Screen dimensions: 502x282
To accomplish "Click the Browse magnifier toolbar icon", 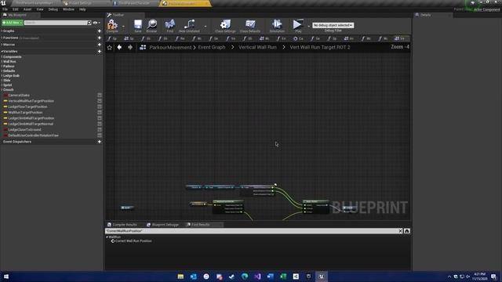I will (151, 25).
